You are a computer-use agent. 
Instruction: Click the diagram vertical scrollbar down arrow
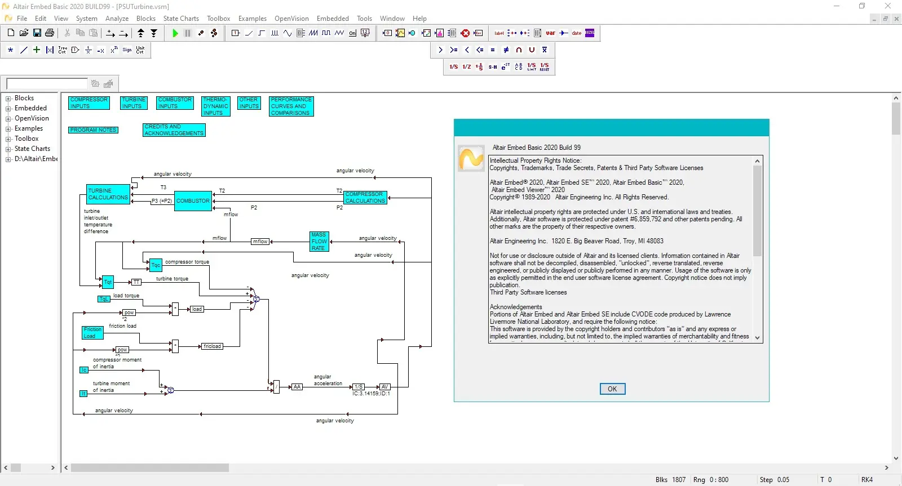[x=896, y=458]
